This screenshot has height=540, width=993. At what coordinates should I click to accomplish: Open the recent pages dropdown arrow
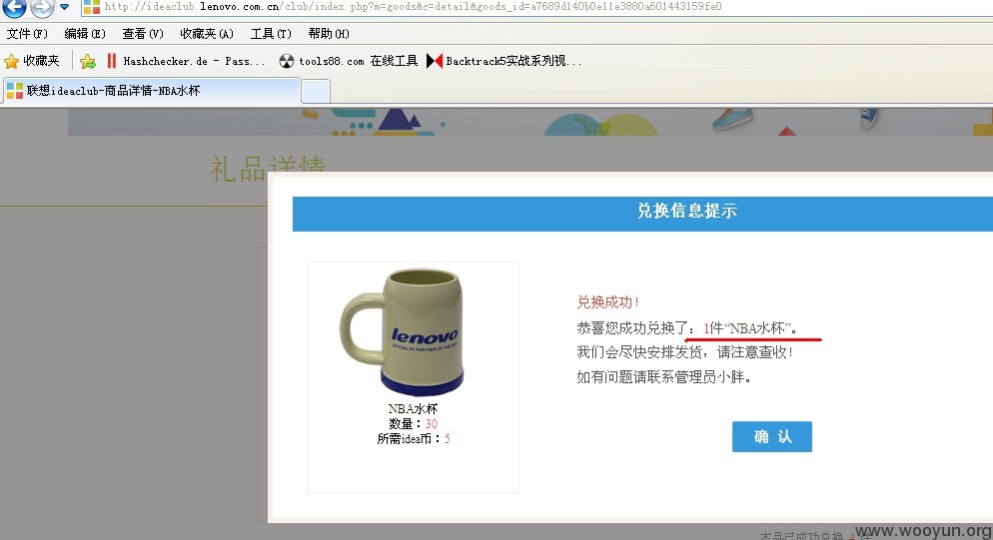[65, 8]
